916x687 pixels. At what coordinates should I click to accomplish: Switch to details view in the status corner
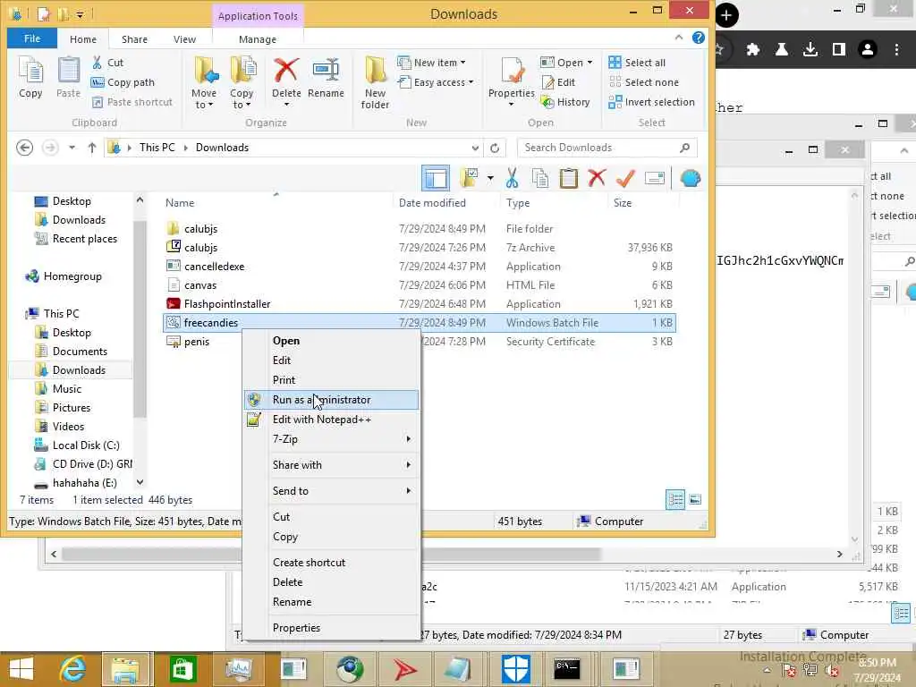coord(675,499)
